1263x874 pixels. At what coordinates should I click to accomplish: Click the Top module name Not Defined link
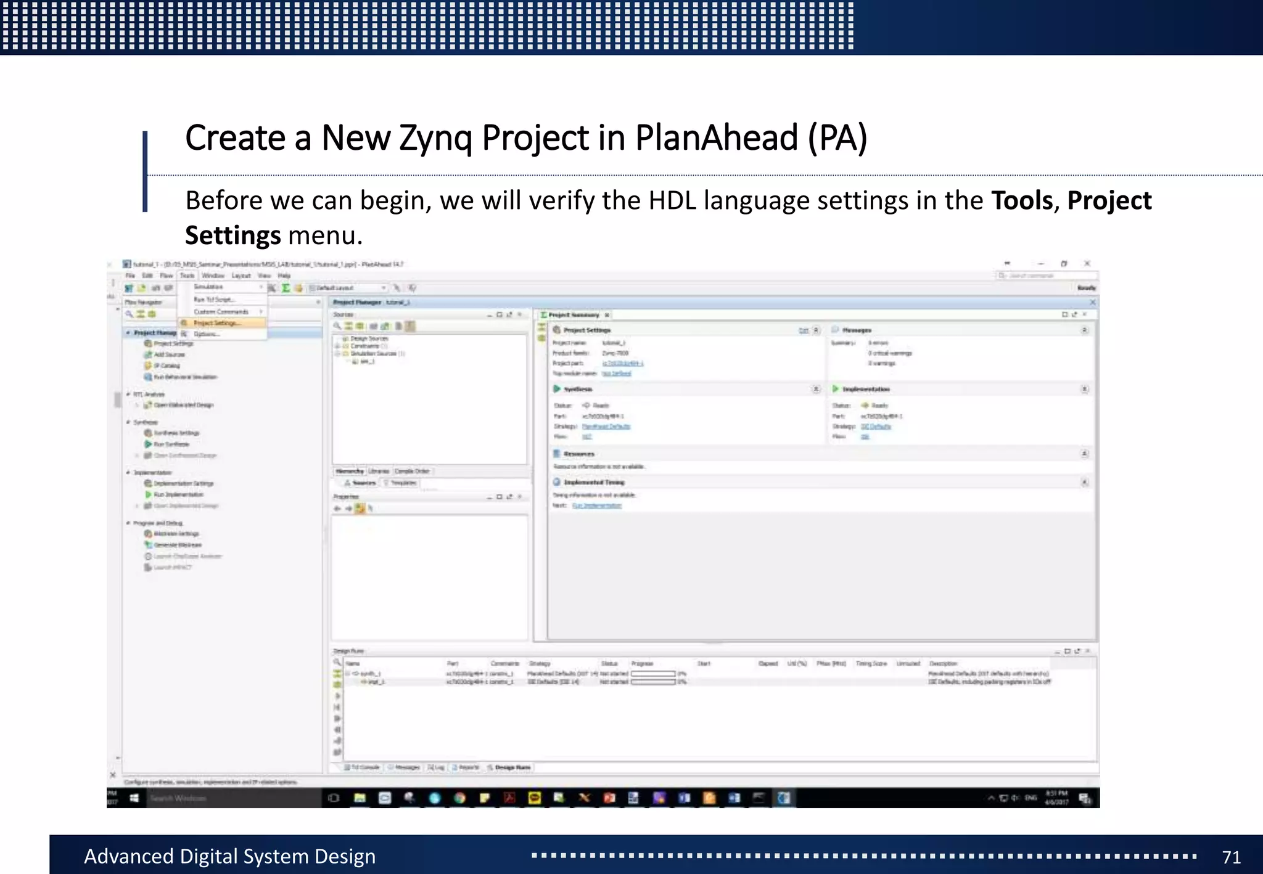617,374
